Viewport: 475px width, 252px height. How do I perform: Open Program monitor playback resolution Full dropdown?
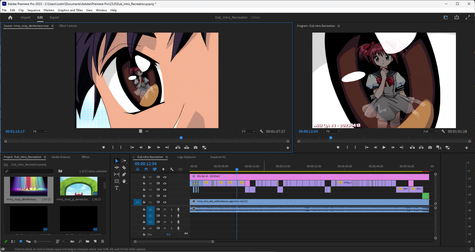(x=430, y=131)
